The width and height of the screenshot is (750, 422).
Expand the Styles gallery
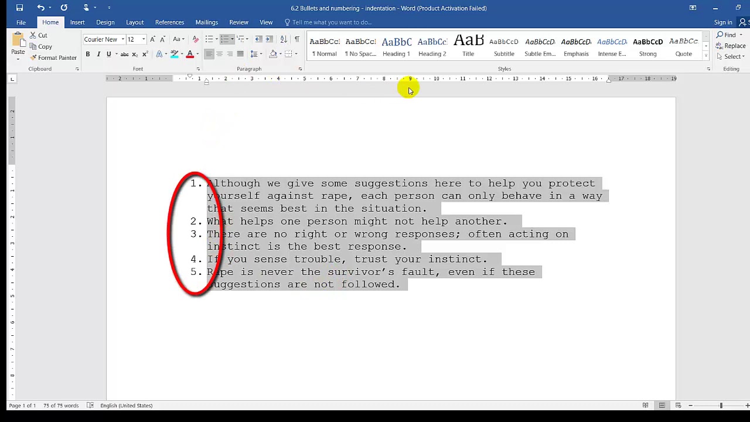pos(706,56)
